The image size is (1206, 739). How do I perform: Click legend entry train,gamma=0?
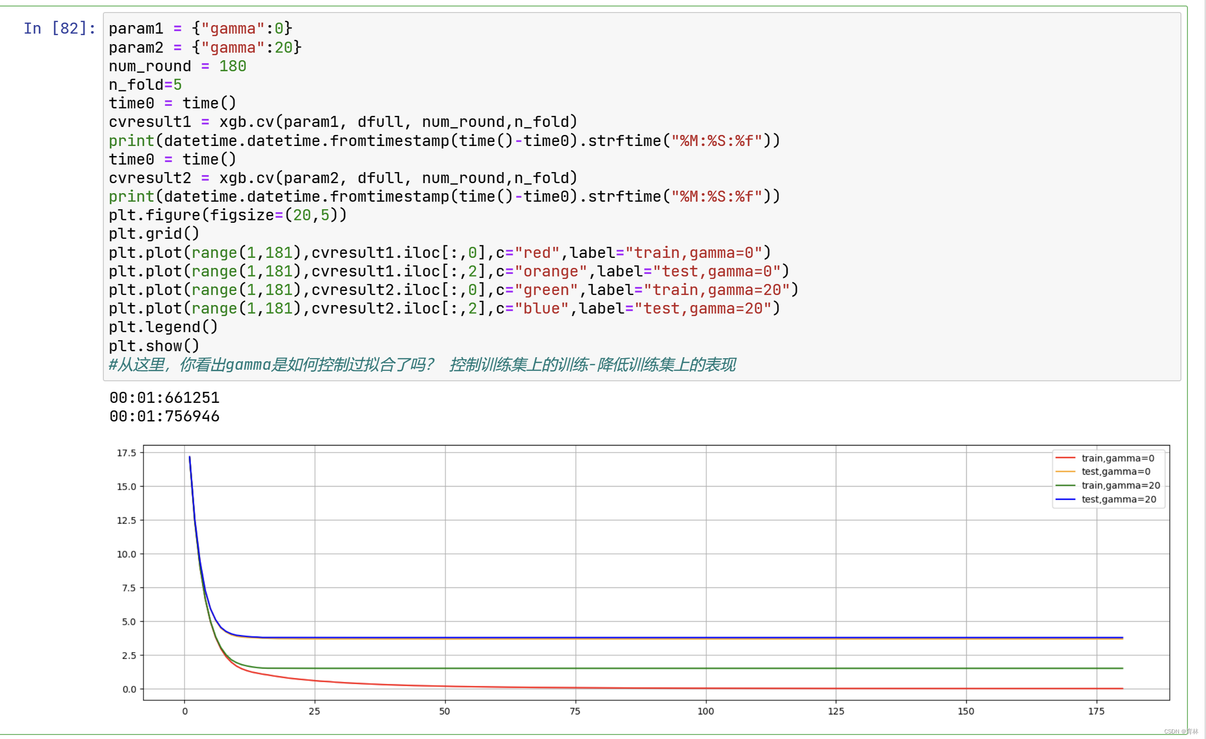click(1118, 458)
